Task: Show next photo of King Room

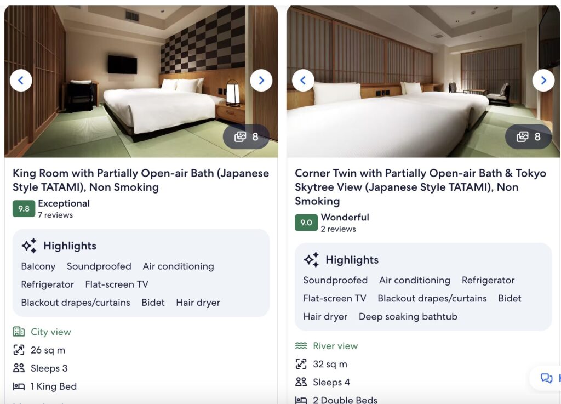Action: (x=261, y=80)
